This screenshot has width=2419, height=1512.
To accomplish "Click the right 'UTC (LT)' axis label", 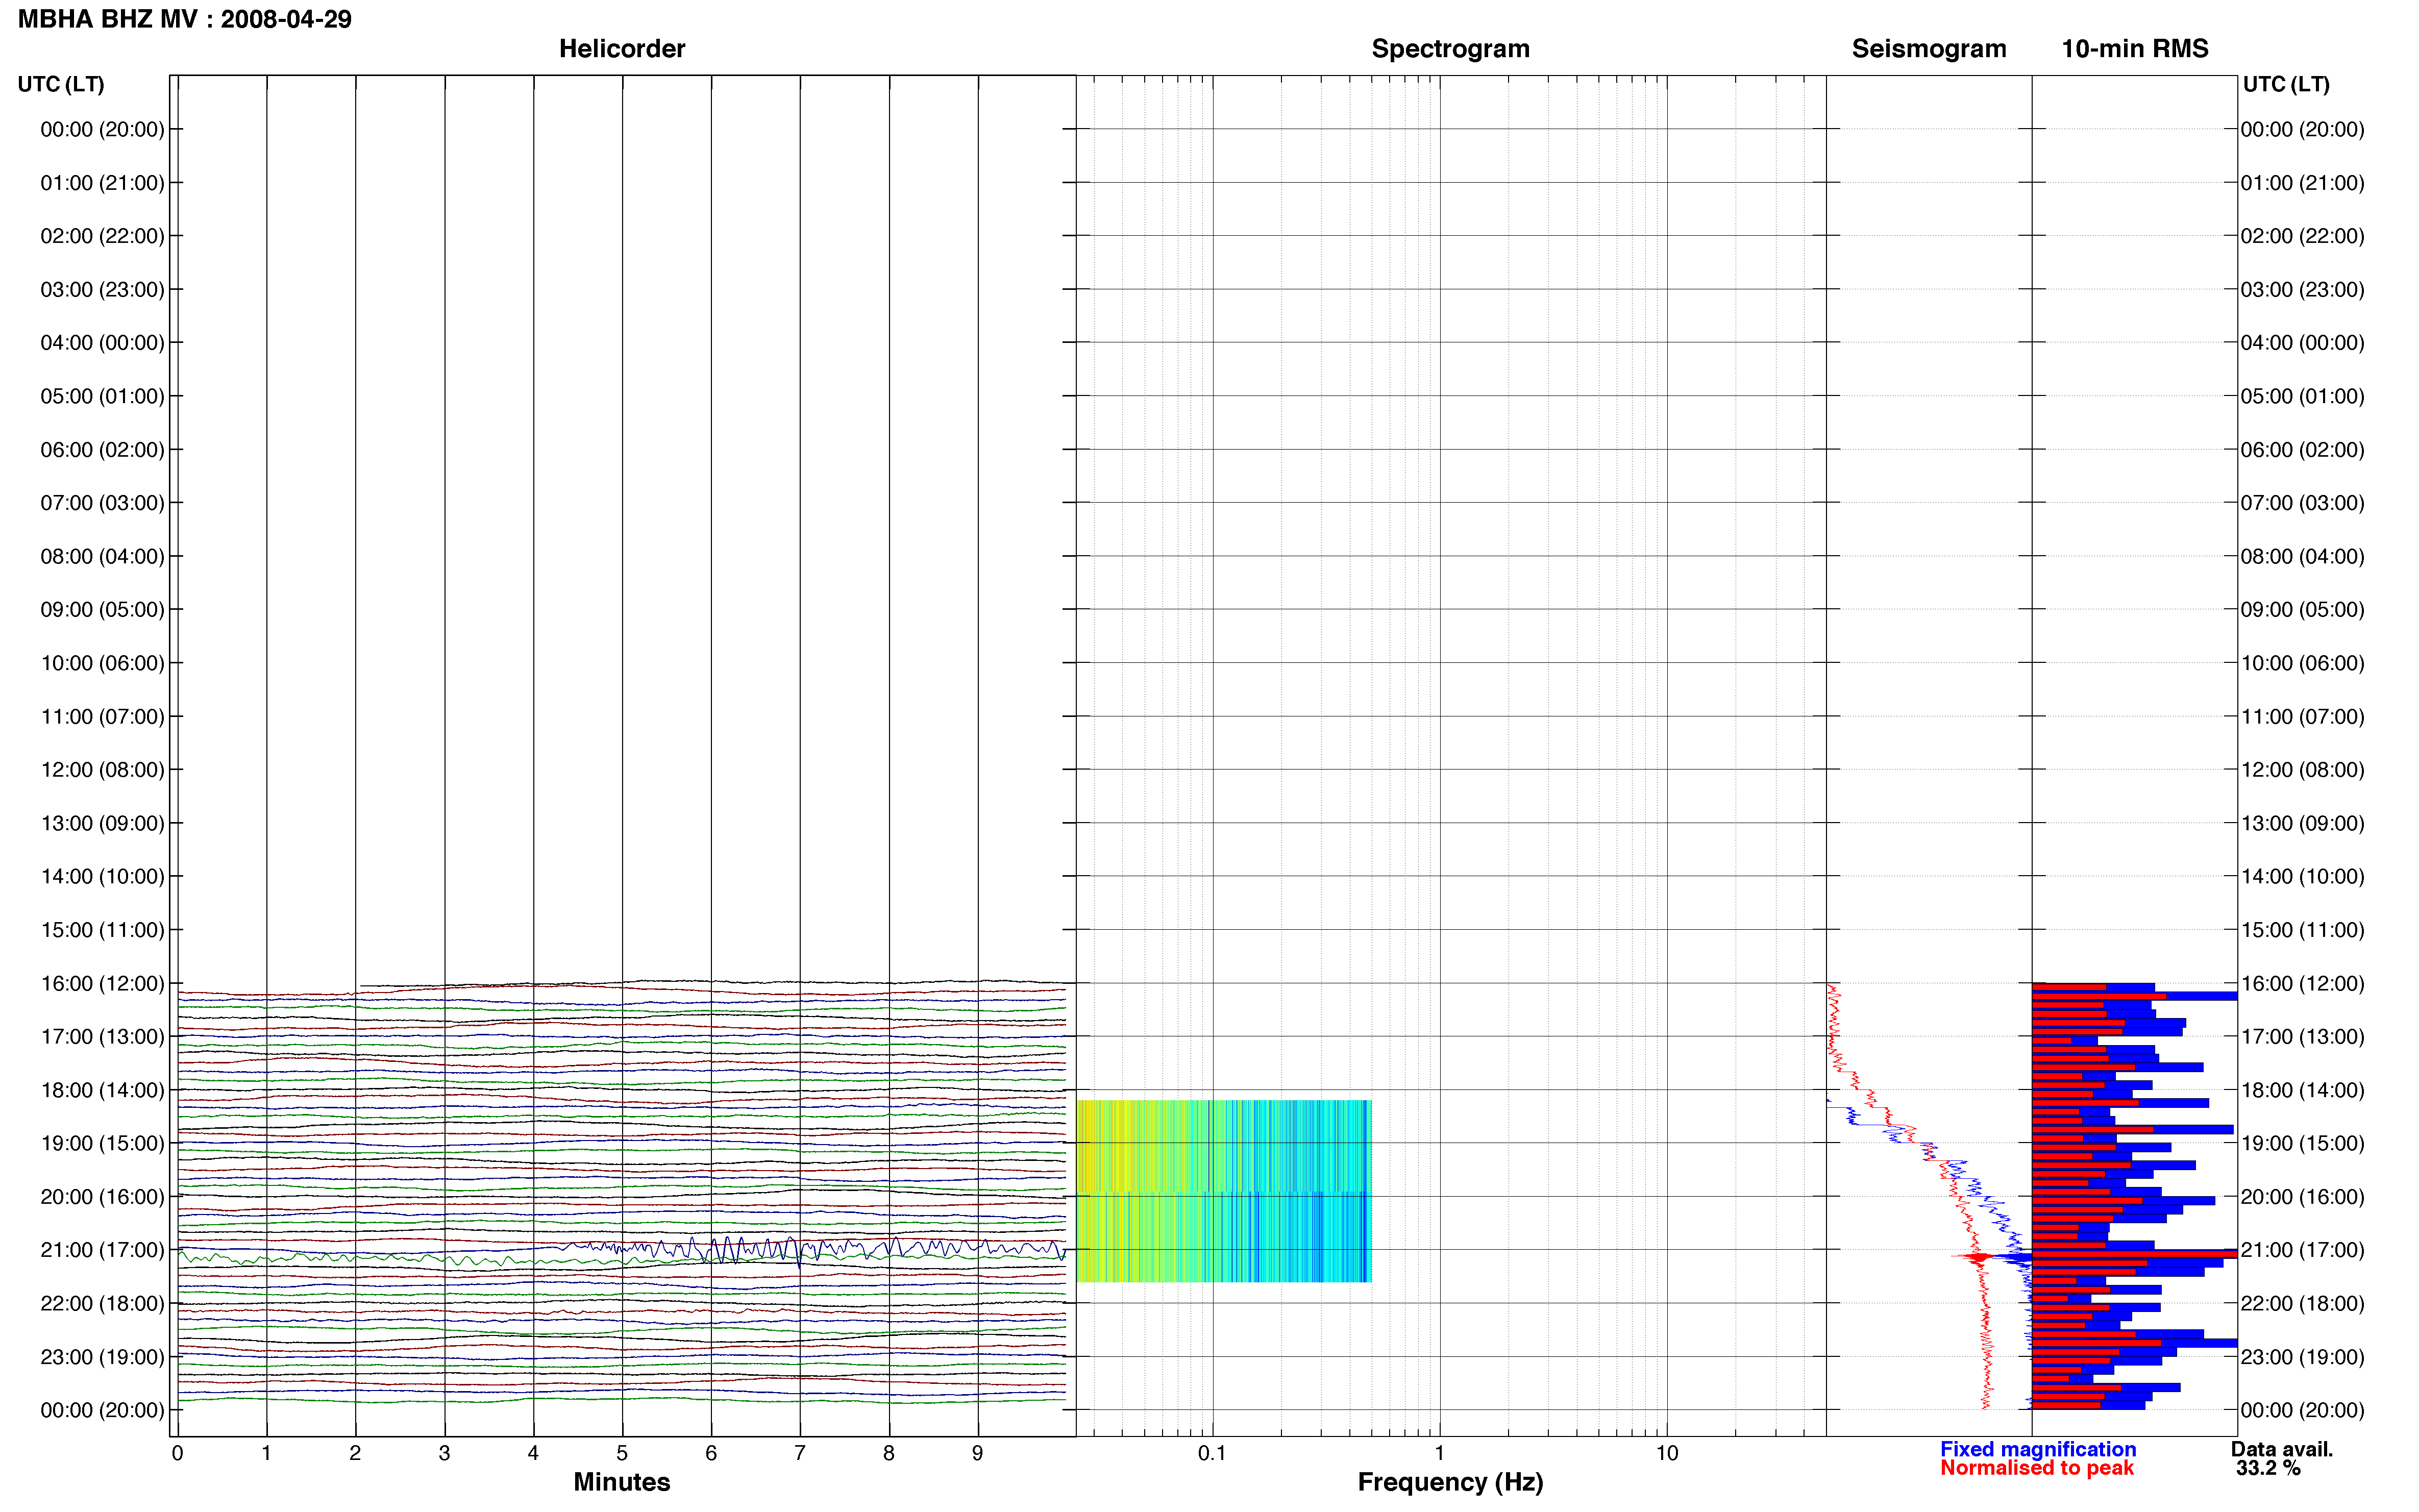I will 2286,84.
